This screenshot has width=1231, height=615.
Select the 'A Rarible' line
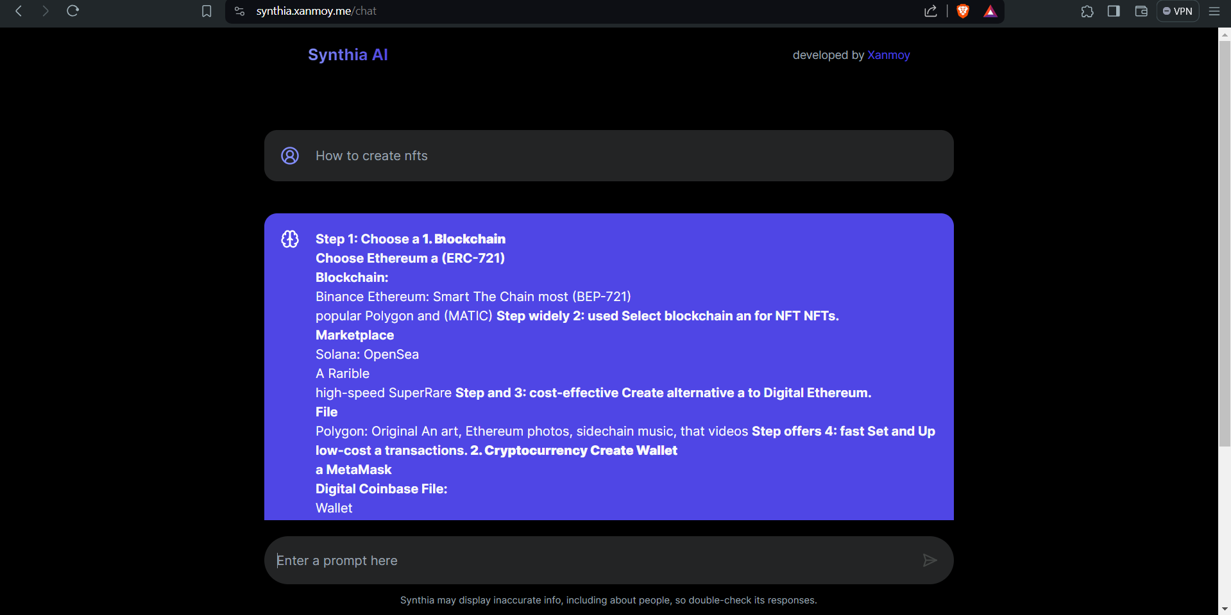coord(343,373)
